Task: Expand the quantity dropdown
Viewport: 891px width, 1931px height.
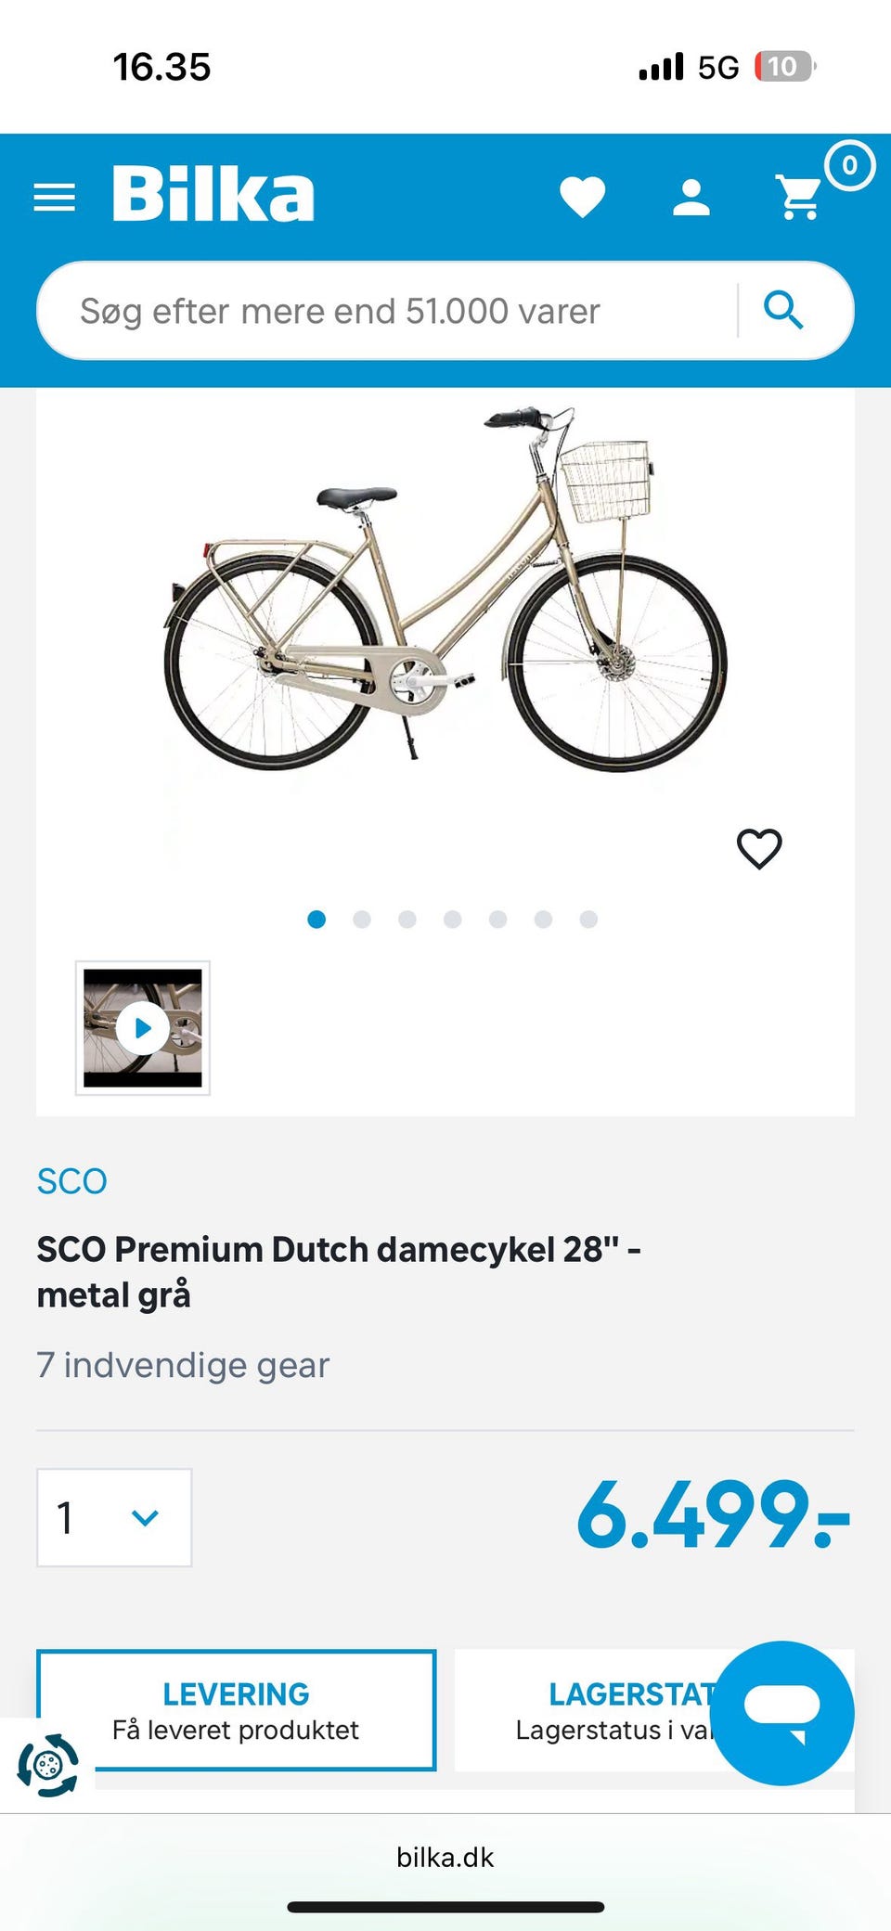Action: (x=114, y=1517)
